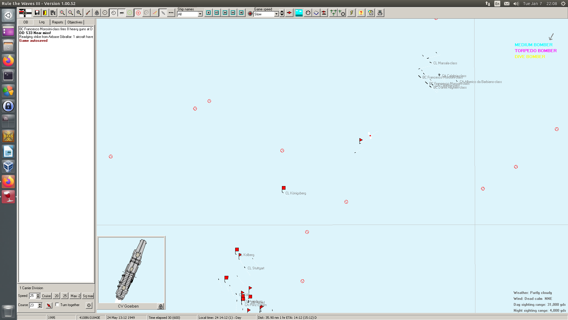568x320 pixels.
Task: Increment the Speed spinner up arrow
Action: (38, 295)
